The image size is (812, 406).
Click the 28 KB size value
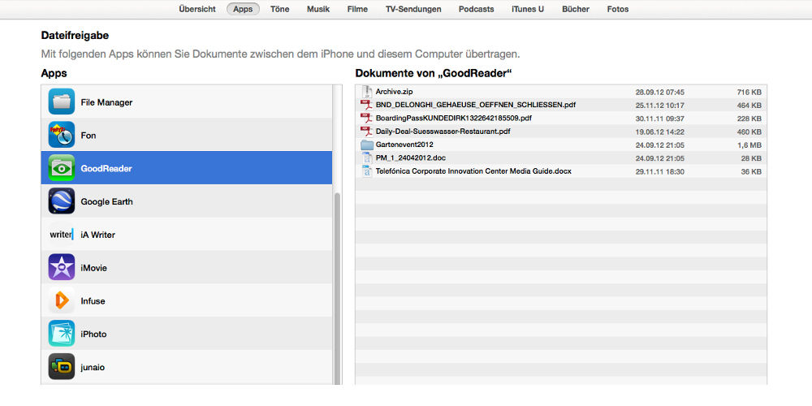click(751, 158)
